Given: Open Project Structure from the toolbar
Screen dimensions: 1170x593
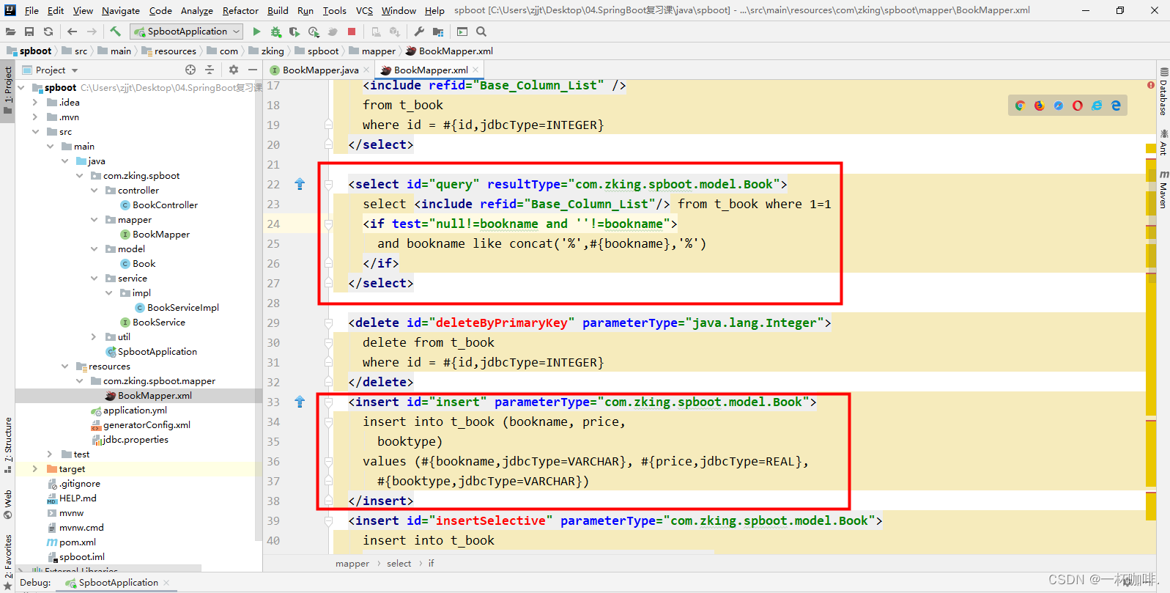Looking at the screenshot, I should click(438, 32).
